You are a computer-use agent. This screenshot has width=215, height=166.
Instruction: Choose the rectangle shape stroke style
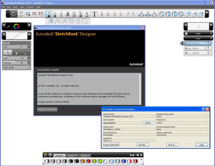coord(85,21)
